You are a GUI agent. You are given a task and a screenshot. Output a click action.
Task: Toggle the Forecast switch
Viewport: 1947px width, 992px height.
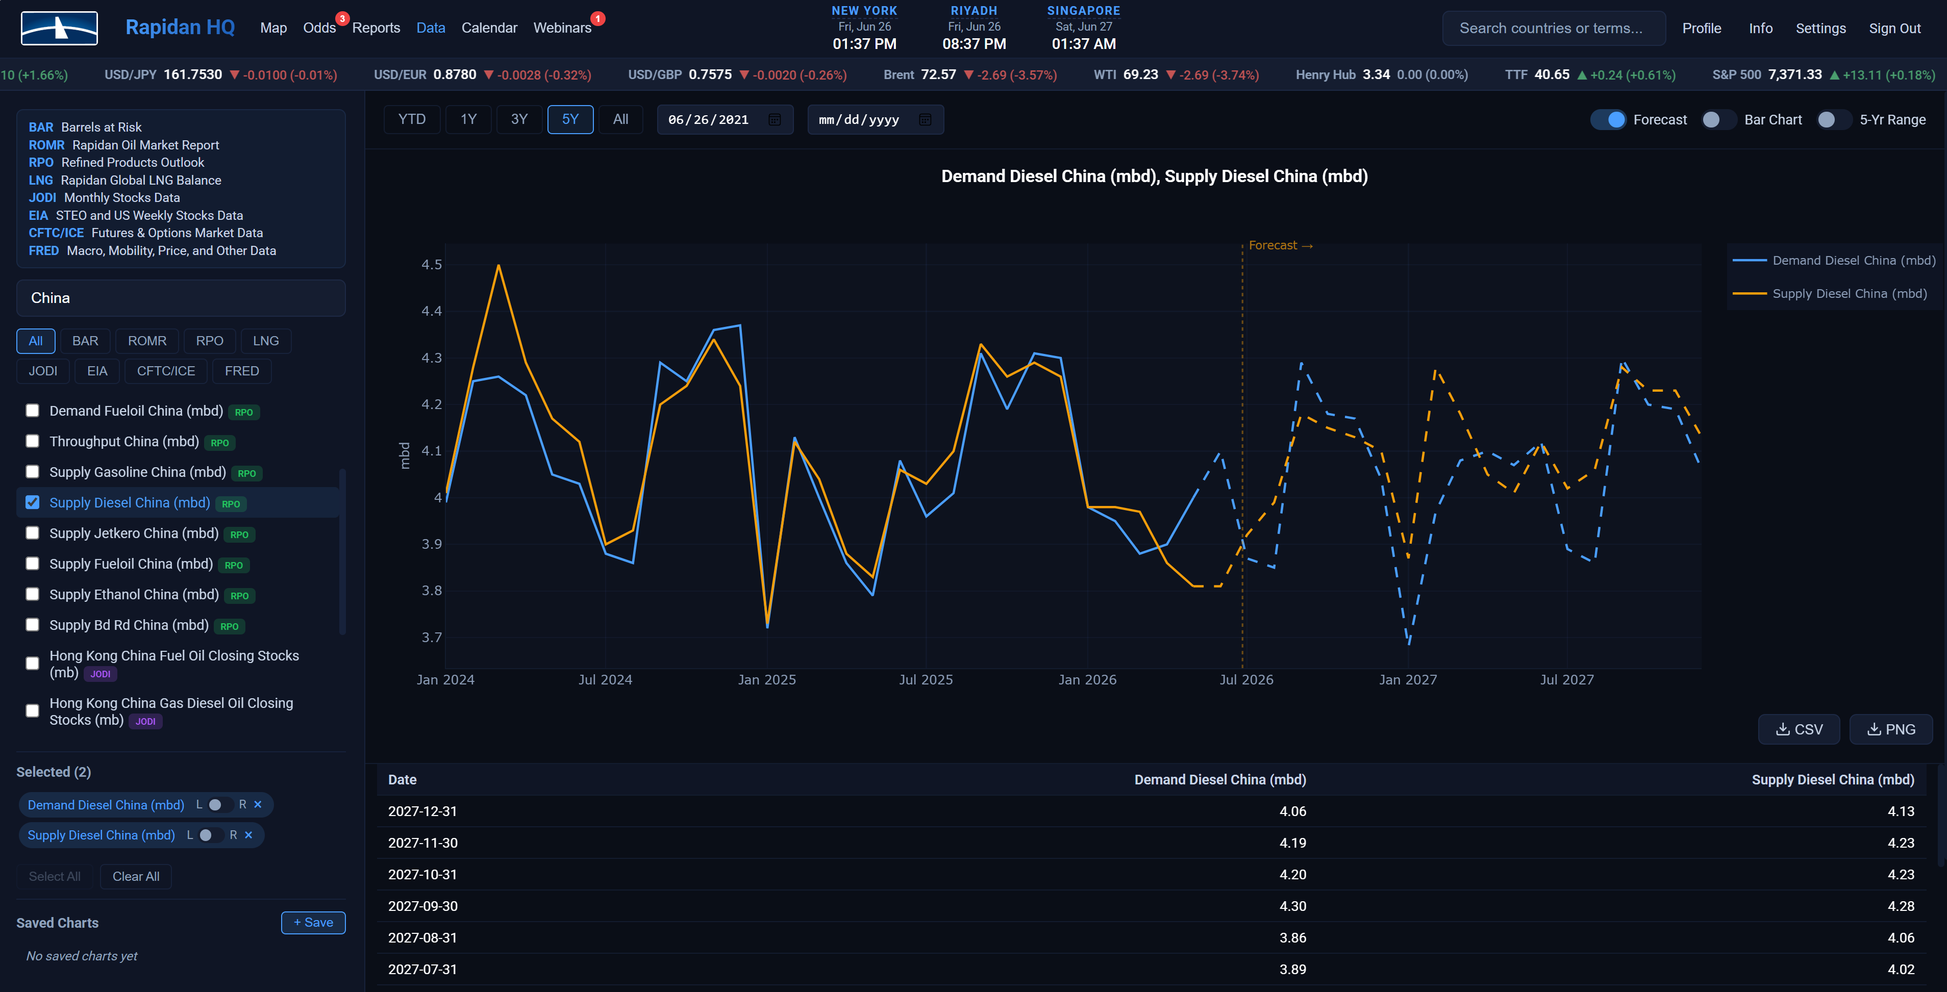click(x=1608, y=119)
